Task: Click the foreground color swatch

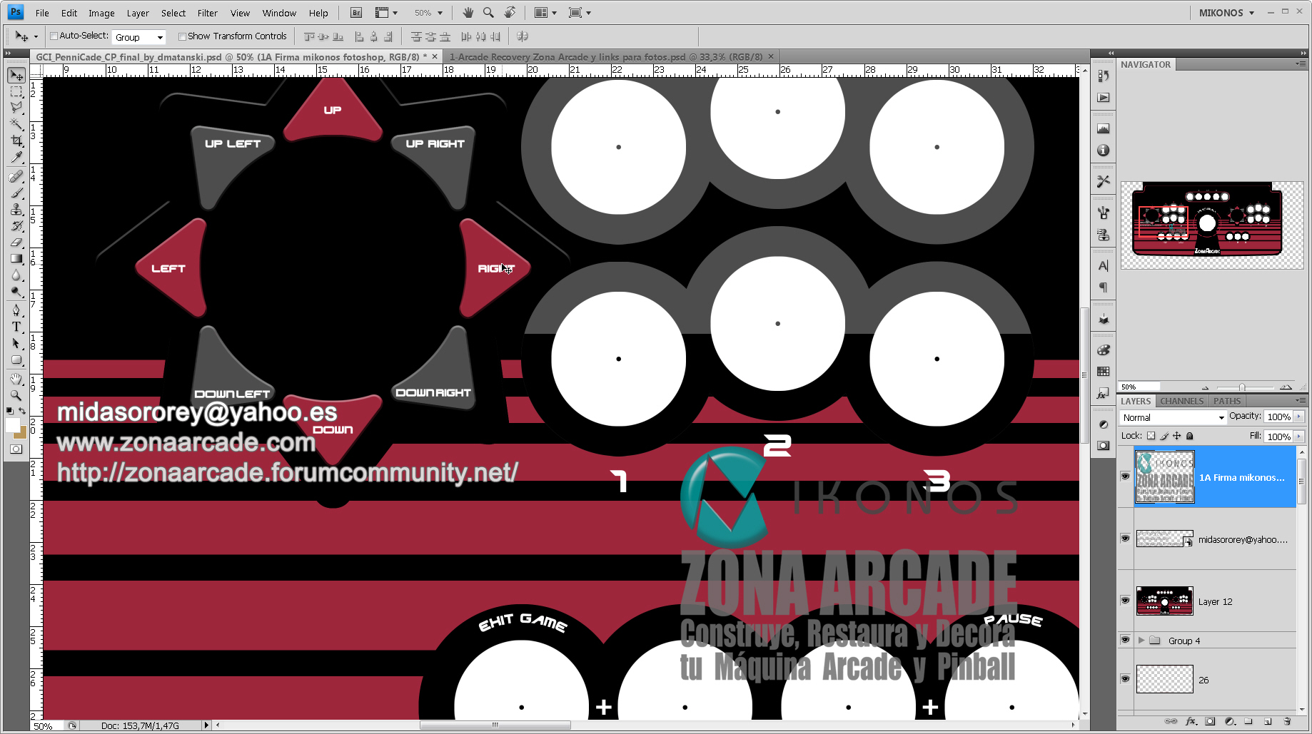Action: coord(12,425)
